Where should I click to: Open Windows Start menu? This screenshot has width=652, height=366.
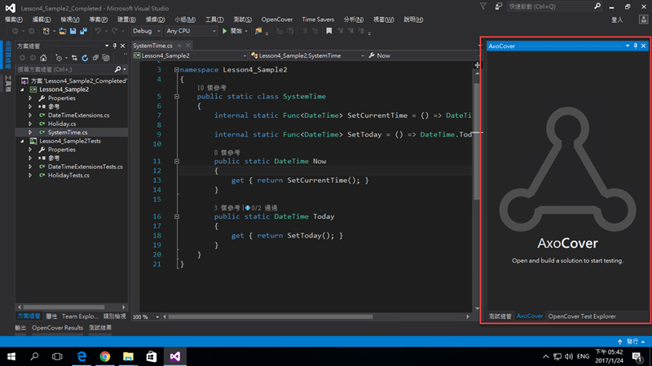coord(11,356)
